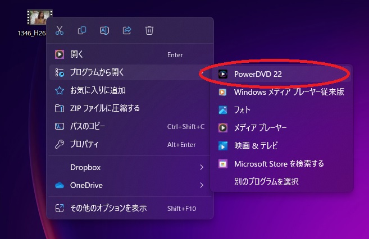Choose 別のプログラムを選択

[281, 181]
